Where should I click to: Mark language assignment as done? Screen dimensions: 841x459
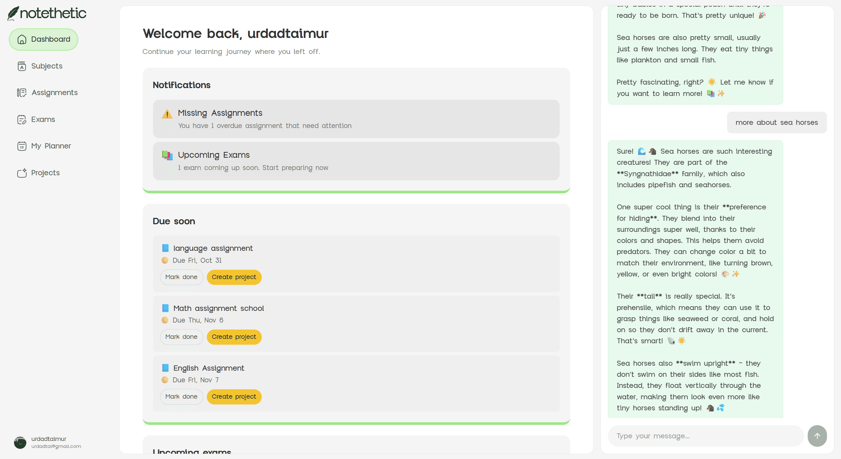click(x=181, y=277)
